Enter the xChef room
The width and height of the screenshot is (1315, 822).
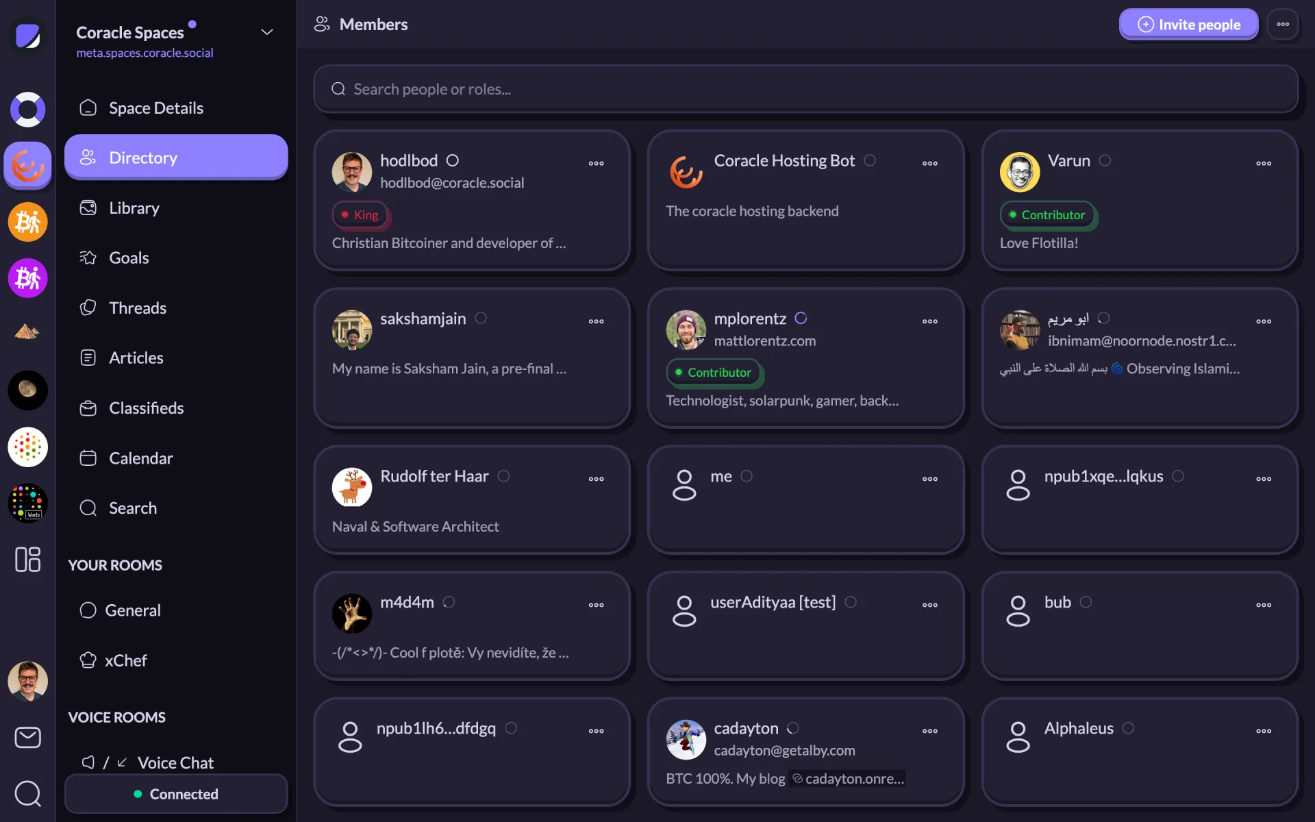176,660
